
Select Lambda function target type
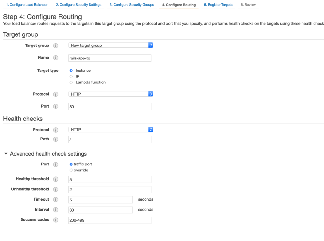click(x=71, y=83)
